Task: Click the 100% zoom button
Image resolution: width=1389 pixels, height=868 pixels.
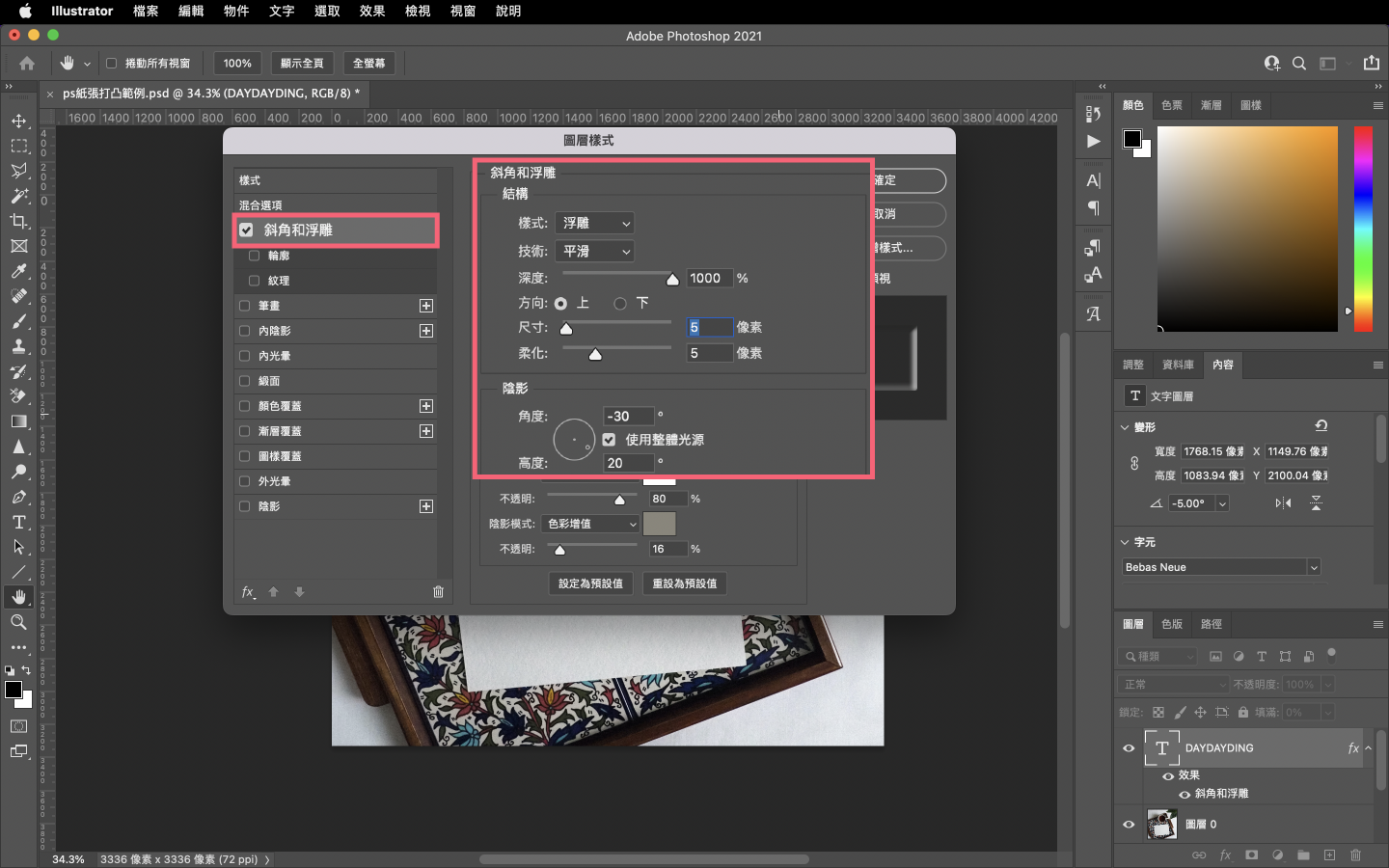Action: pos(237,64)
